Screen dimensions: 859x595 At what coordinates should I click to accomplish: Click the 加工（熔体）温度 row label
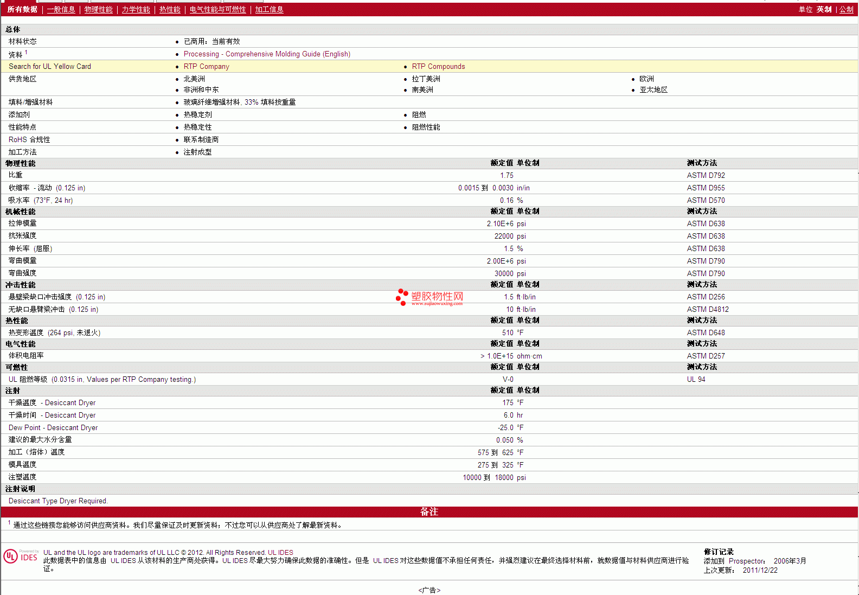tap(36, 452)
